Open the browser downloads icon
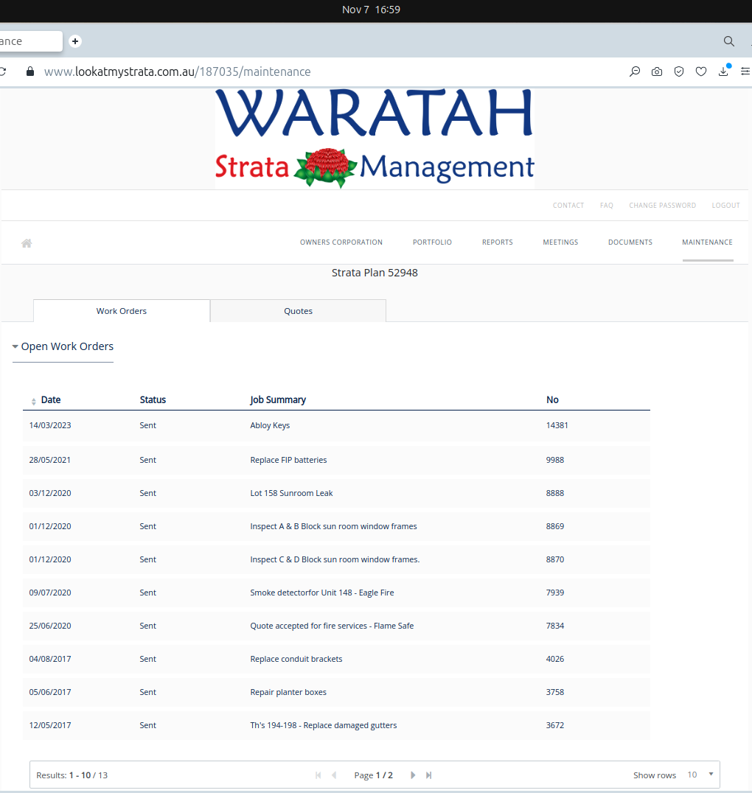The width and height of the screenshot is (752, 793). tap(724, 71)
